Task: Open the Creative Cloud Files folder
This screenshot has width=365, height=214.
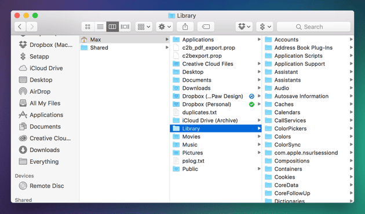Action: point(216,64)
